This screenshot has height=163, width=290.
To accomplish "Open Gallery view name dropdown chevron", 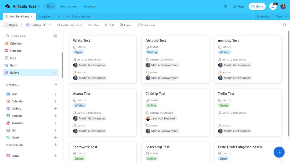I will 50,25.
